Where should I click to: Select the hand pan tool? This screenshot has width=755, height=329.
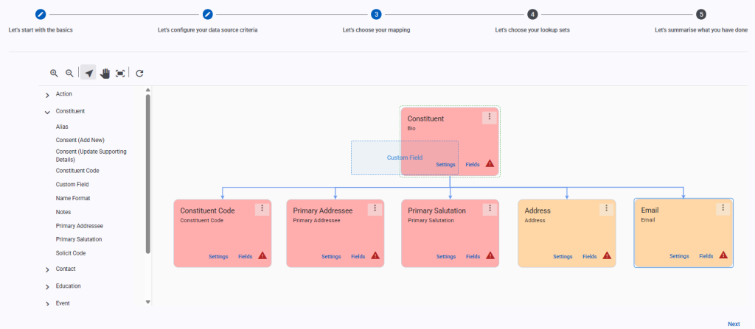[x=105, y=73]
